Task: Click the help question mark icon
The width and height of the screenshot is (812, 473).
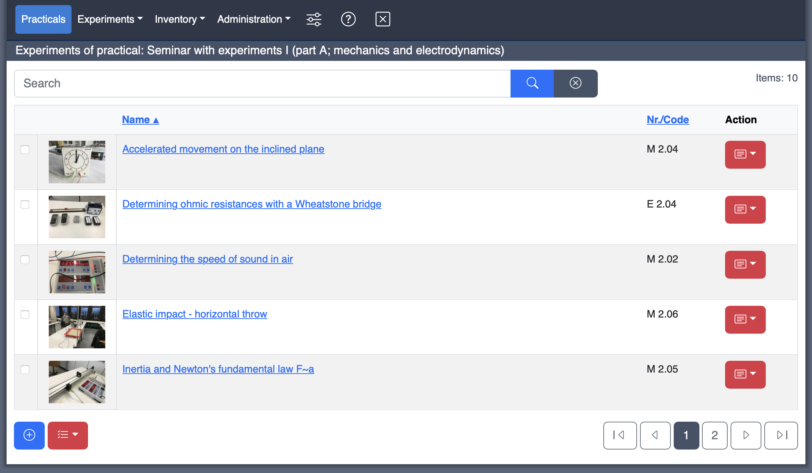Action: [348, 19]
